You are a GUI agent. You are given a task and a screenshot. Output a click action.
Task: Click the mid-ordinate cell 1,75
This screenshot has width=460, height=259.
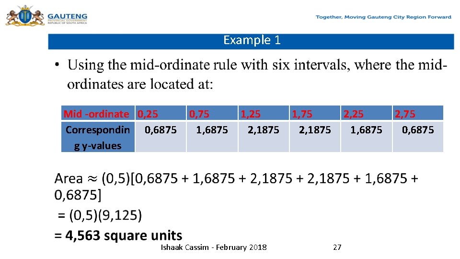click(x=315, y=113)
